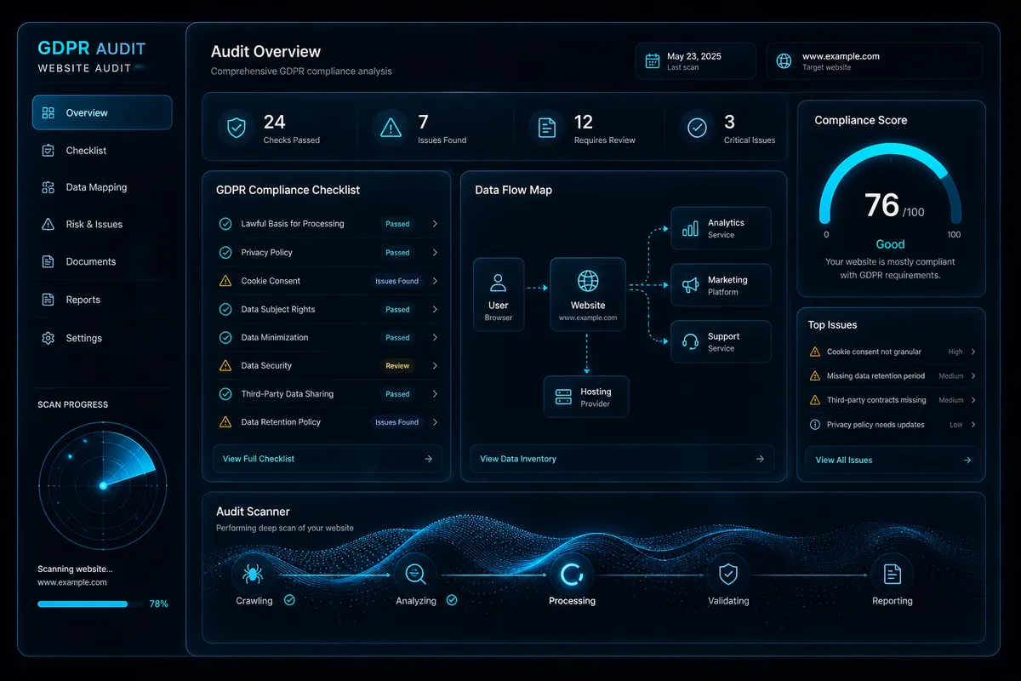Image resolution: width=1021 pixels, height=681 pixels.
Task: Click Third-Party Data Sharing check circle
Action: [225, 394]
